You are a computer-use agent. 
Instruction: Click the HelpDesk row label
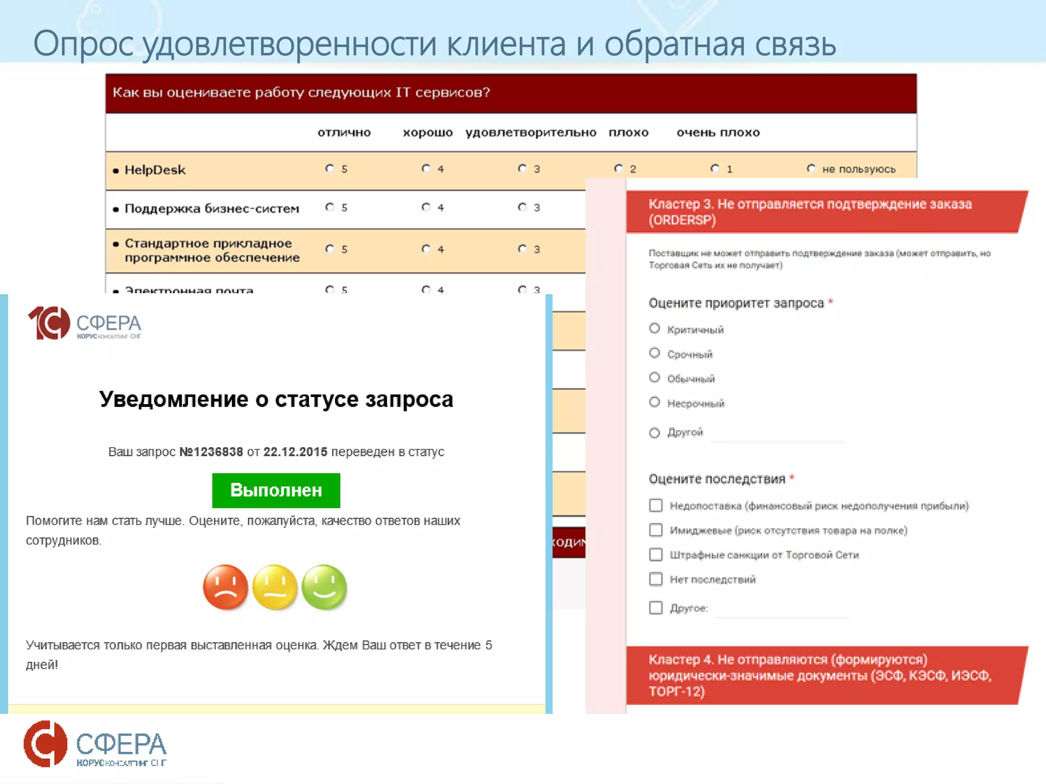click(x=155, y=170)
